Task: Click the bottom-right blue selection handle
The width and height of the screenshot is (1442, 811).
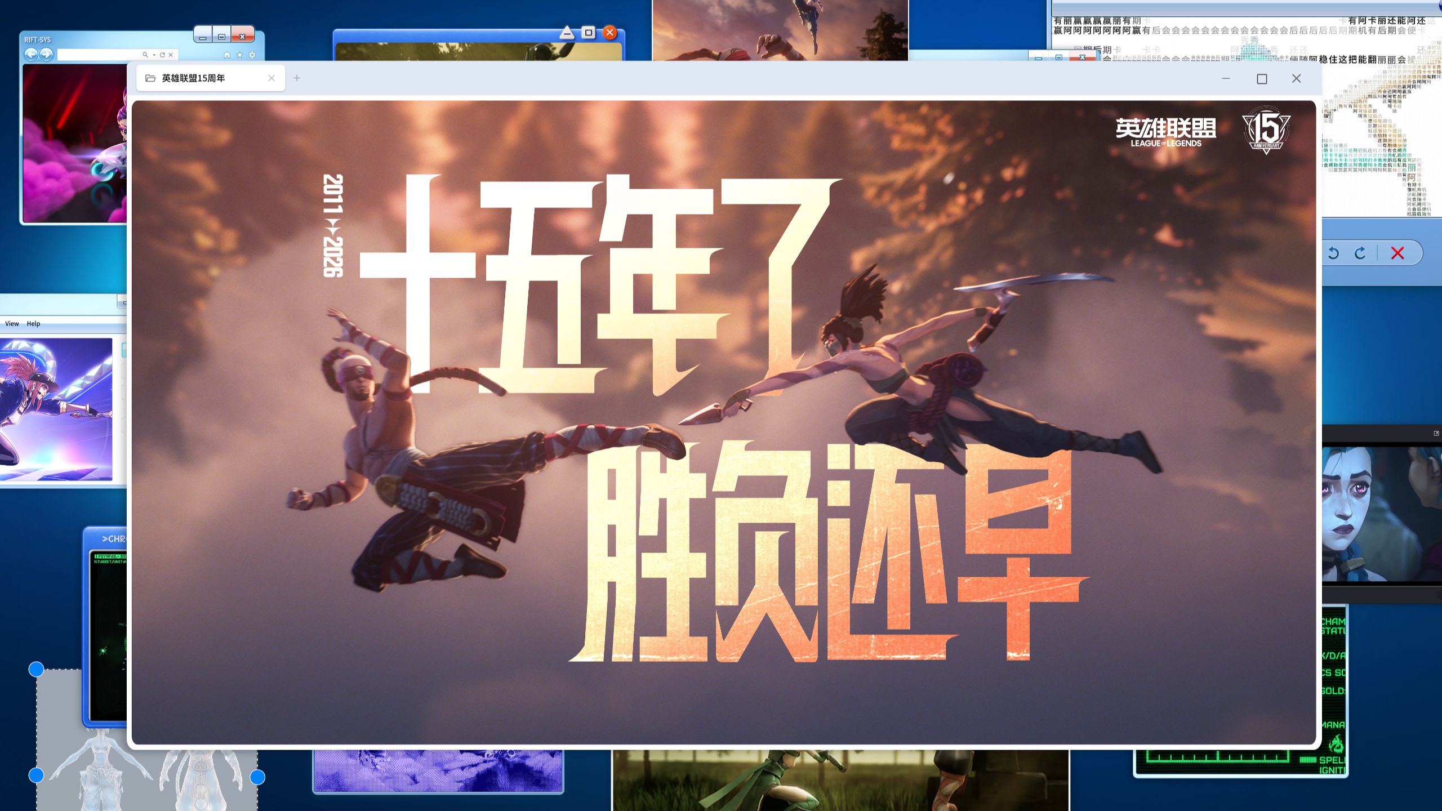Action: (x=257, y=777)
